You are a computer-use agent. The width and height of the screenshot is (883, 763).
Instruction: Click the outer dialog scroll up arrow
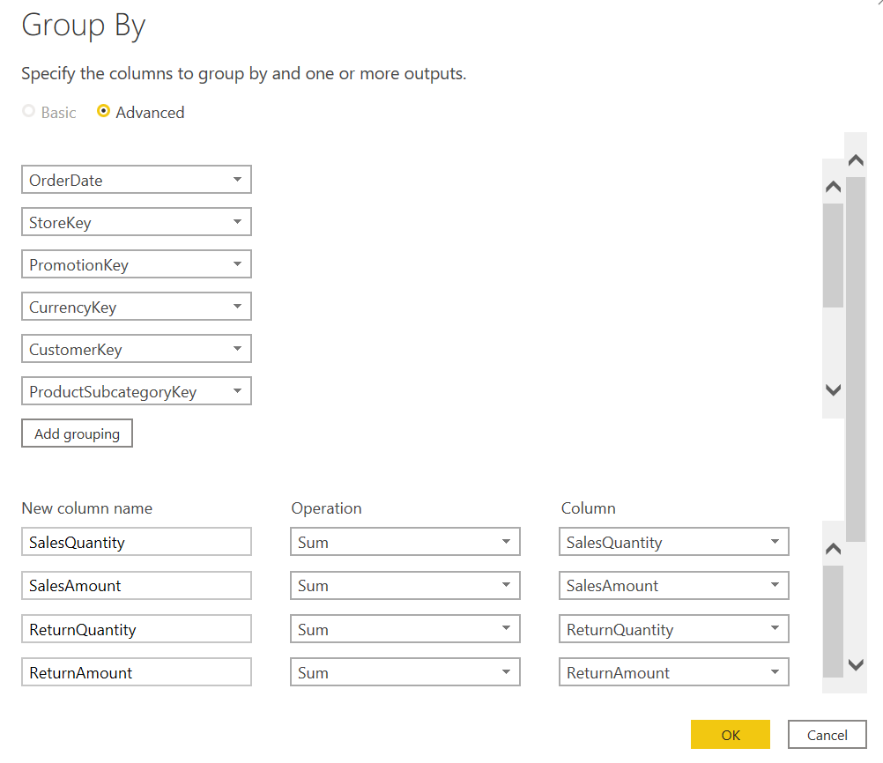point(855,160)
